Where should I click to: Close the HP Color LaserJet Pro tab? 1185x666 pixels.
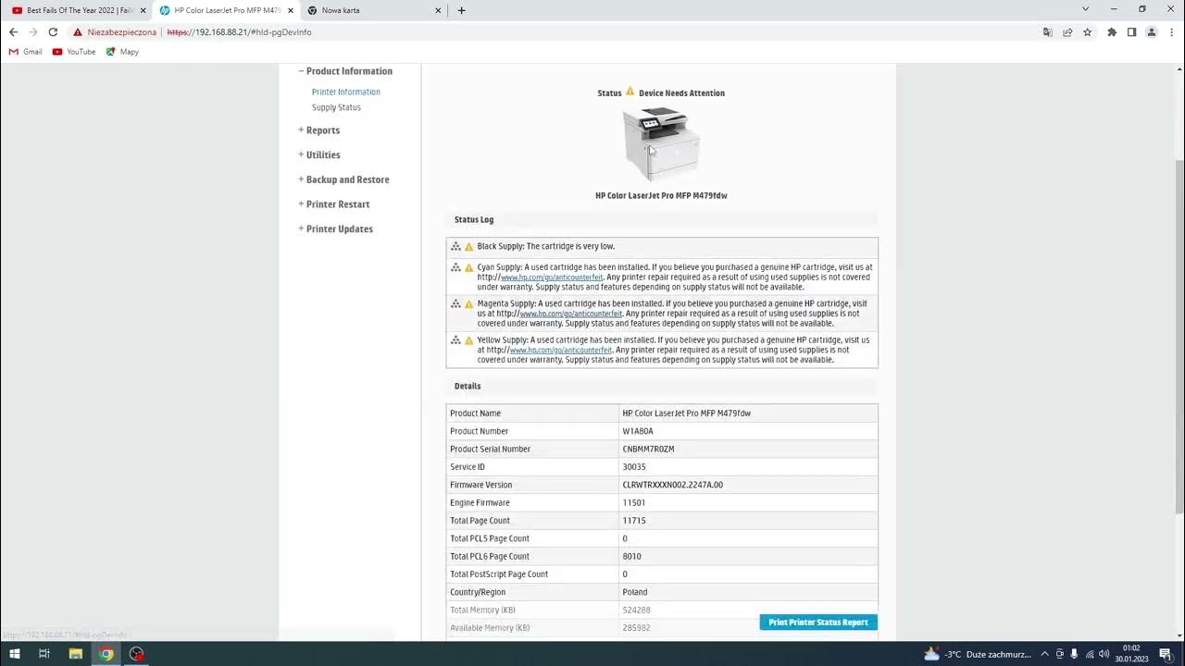(291, 10)
